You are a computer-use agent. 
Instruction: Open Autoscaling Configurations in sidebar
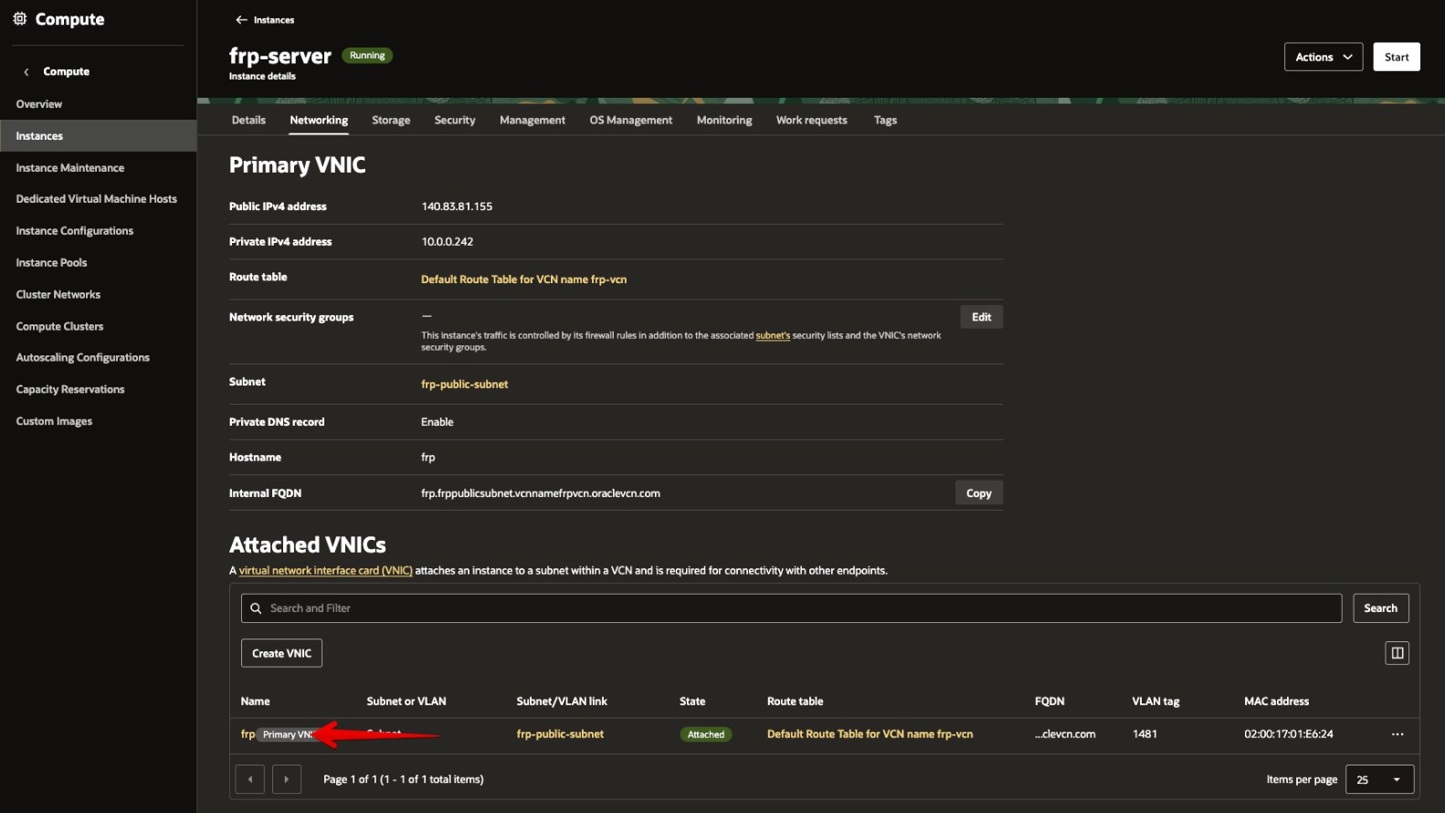(83, 358)
